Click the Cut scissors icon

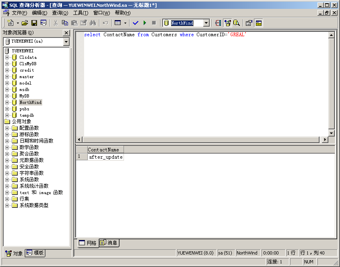(x=56, y=23)
